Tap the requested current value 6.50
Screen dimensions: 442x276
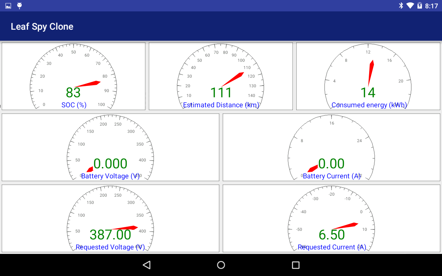point(331,235)
